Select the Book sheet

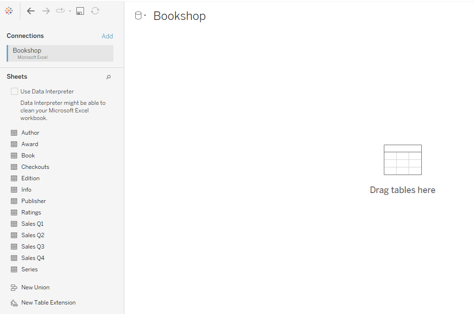pyautogui.click(x=28, y=156)
